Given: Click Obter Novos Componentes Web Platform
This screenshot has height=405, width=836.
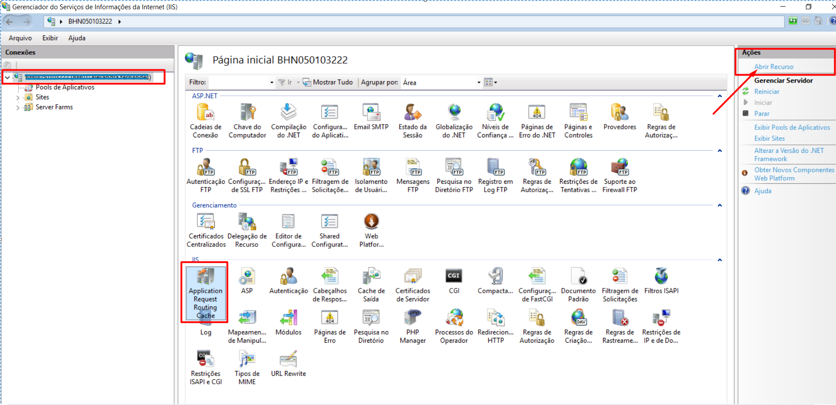Looking at the screenshot, I should pos(794,174).
